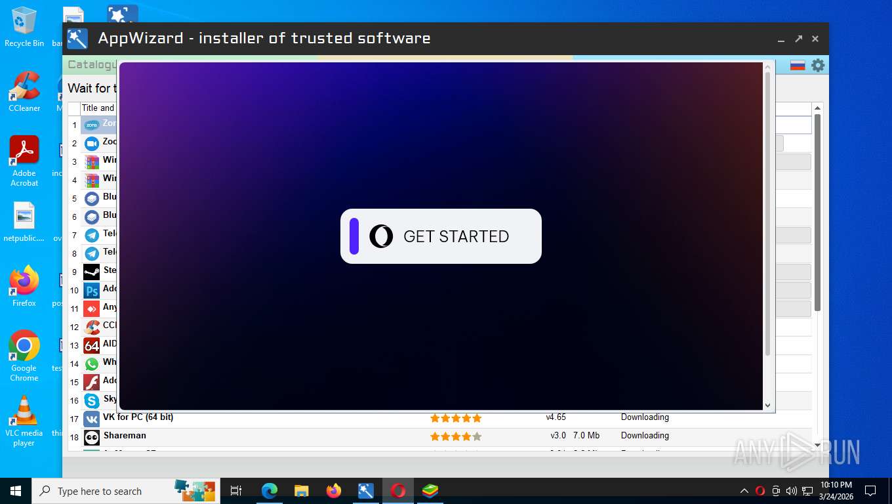Select the BlueStacks icon in row 6
This screenshot has height=504, width=892.
[x=92, y=217]
